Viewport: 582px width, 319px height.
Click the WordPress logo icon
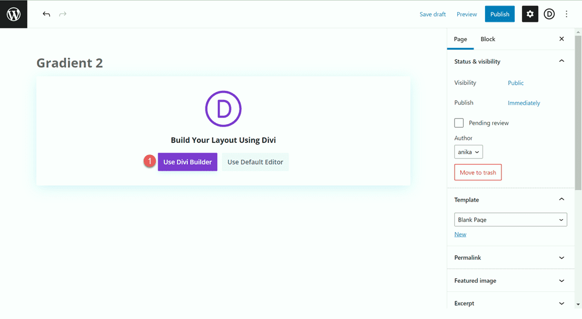click(x=13, y=14)
